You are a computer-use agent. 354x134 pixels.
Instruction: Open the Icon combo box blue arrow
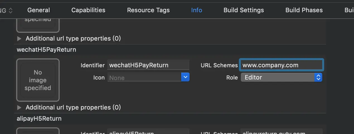click(185, 77)
